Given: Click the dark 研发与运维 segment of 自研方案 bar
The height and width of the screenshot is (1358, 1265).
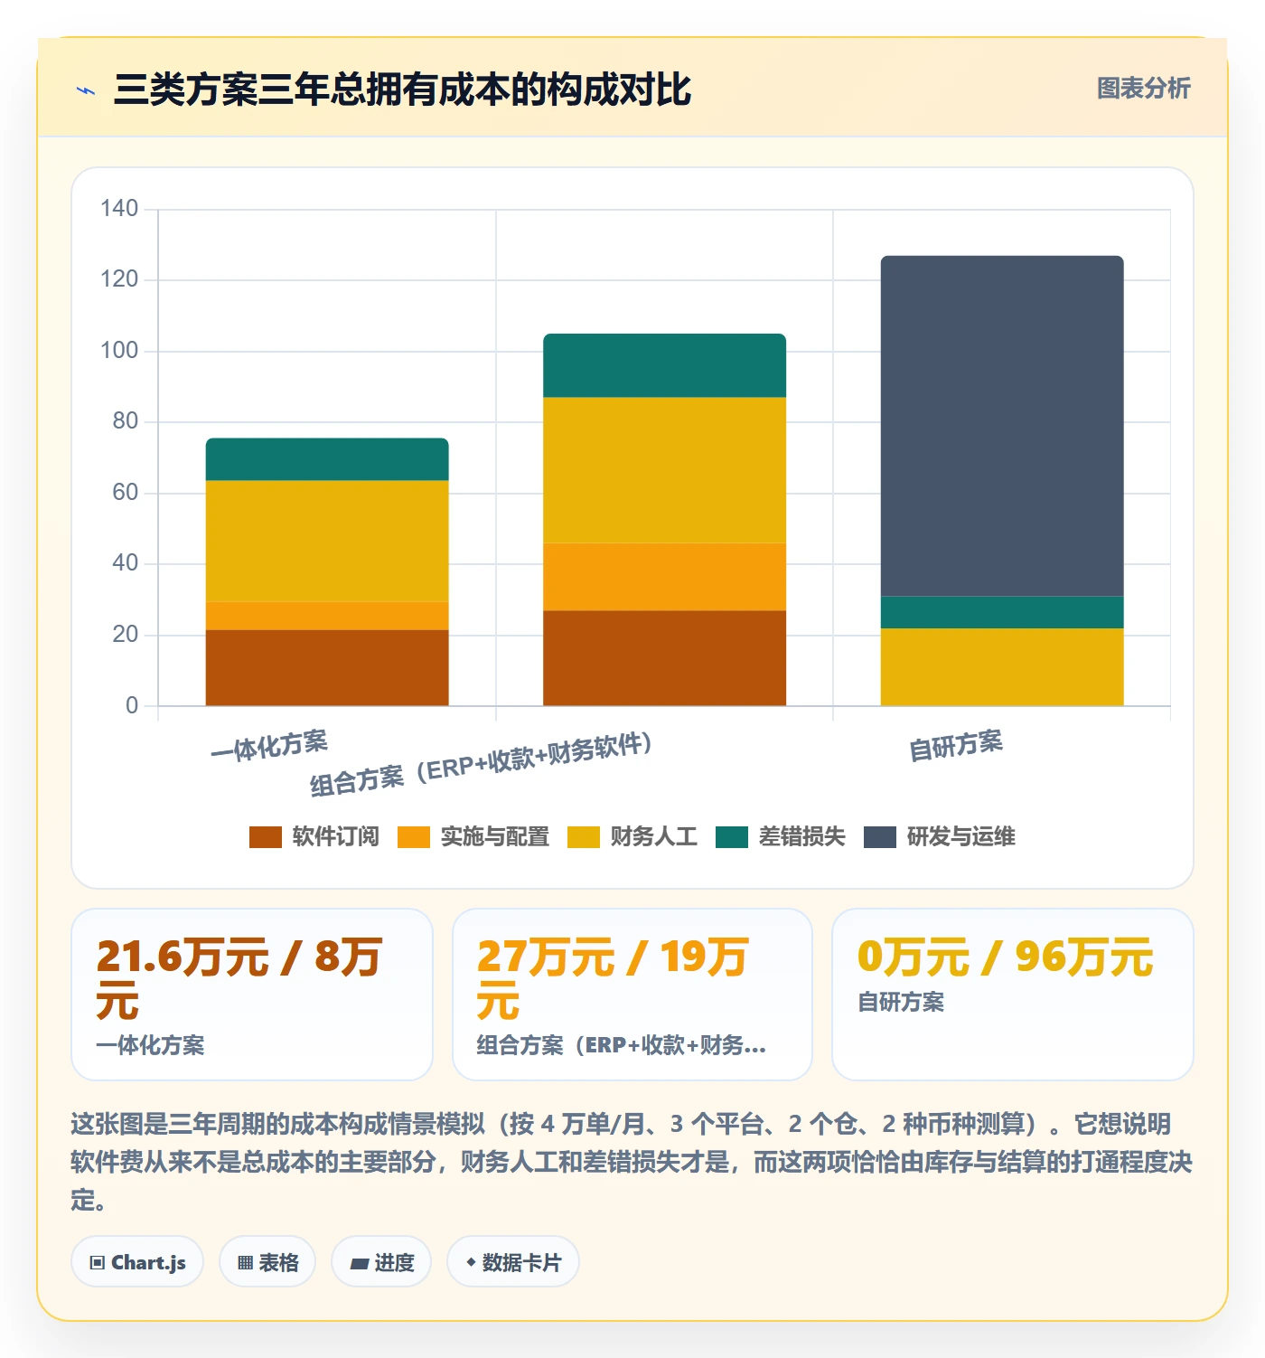Looking at the screenshot, I should pos(1002,426).
